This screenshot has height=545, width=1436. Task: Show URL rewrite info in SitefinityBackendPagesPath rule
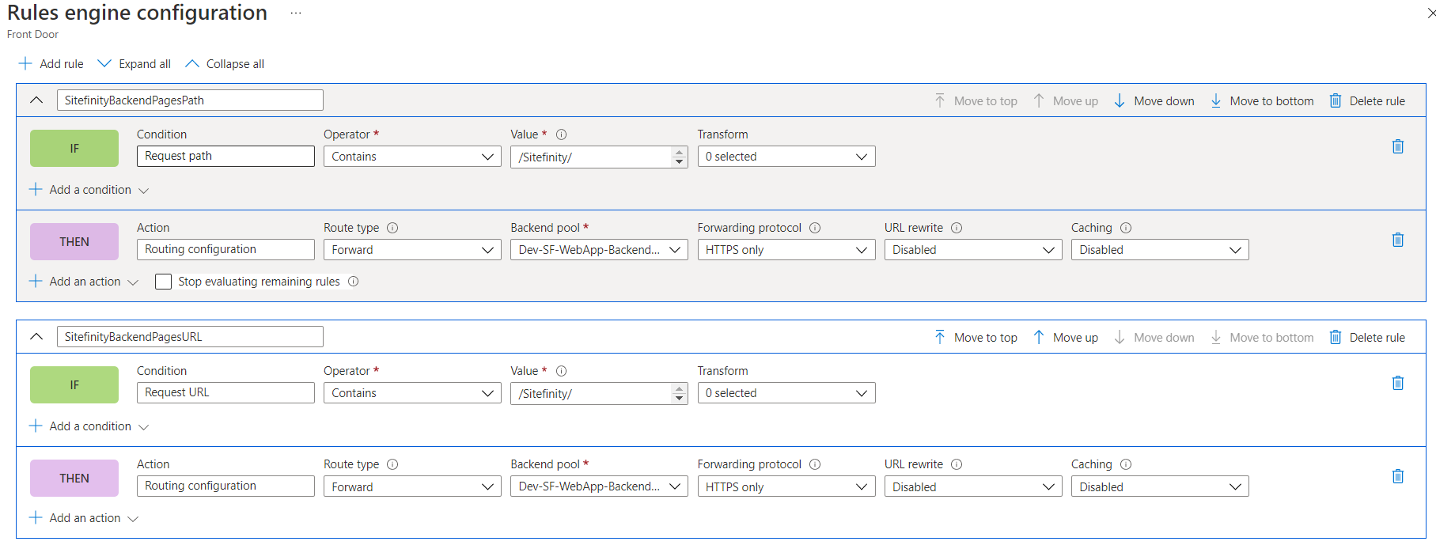(x=957, y=228)
